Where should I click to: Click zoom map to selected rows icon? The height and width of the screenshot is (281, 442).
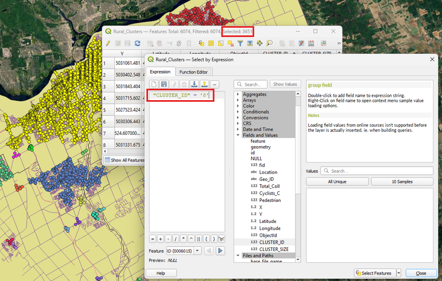click(270, 43)
